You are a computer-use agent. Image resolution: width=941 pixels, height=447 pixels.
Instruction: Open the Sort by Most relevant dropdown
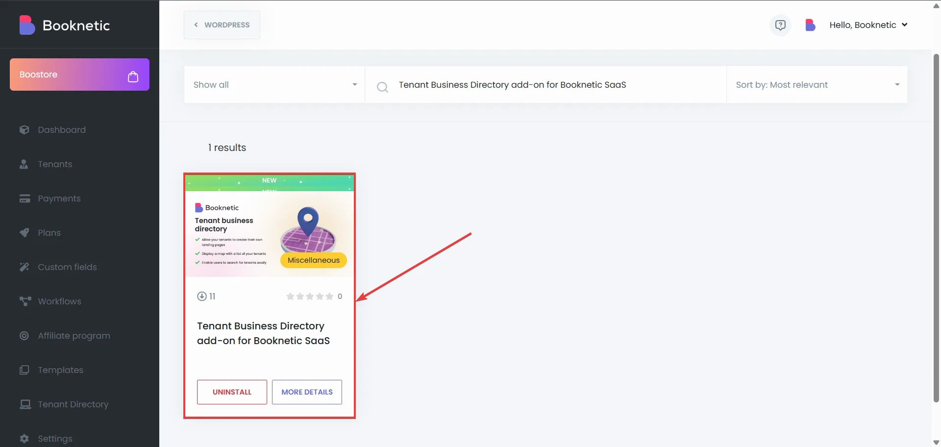(x=817, y=85)
